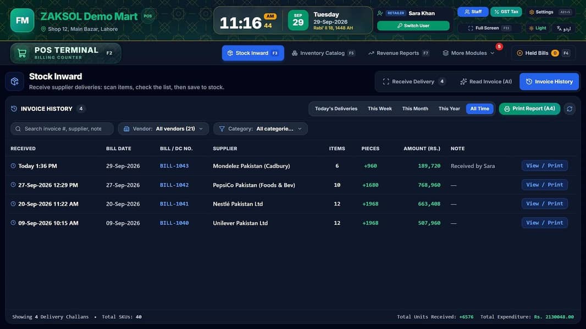The height and width of the screenshot is (329, 586).
Task: Click the clock icon next to Today 1:36 PM
Action: click(13, 166)
